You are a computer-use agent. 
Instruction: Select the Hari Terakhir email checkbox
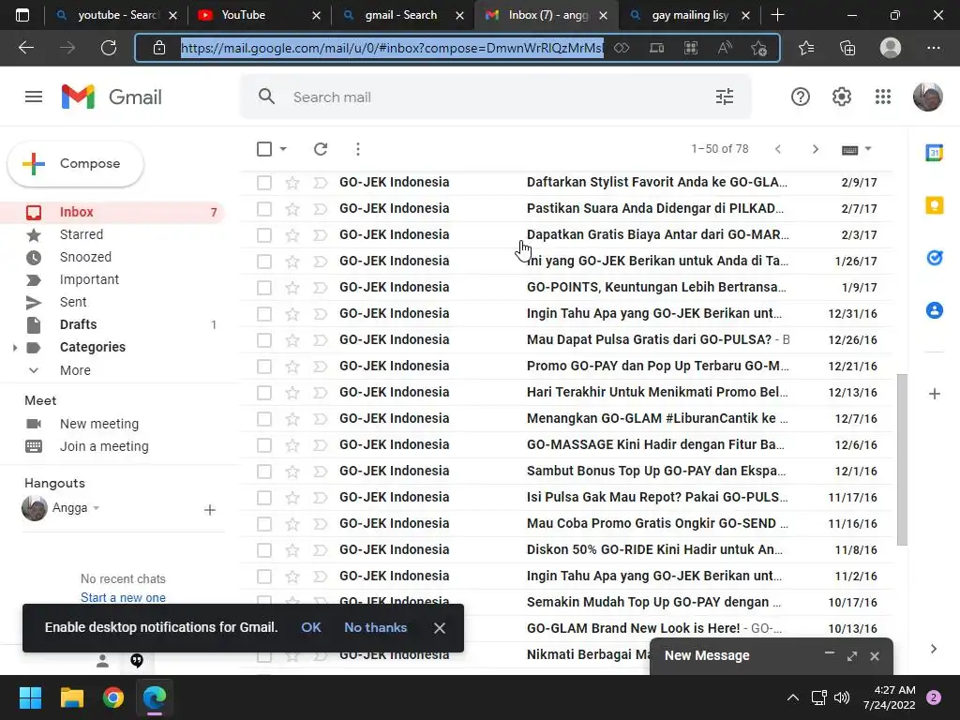click(x=264, y=393)
